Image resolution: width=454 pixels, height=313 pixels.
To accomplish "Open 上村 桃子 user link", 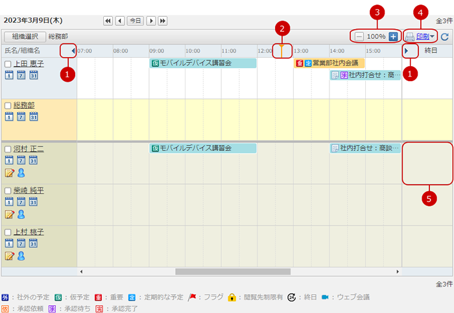I will [29, 232].
